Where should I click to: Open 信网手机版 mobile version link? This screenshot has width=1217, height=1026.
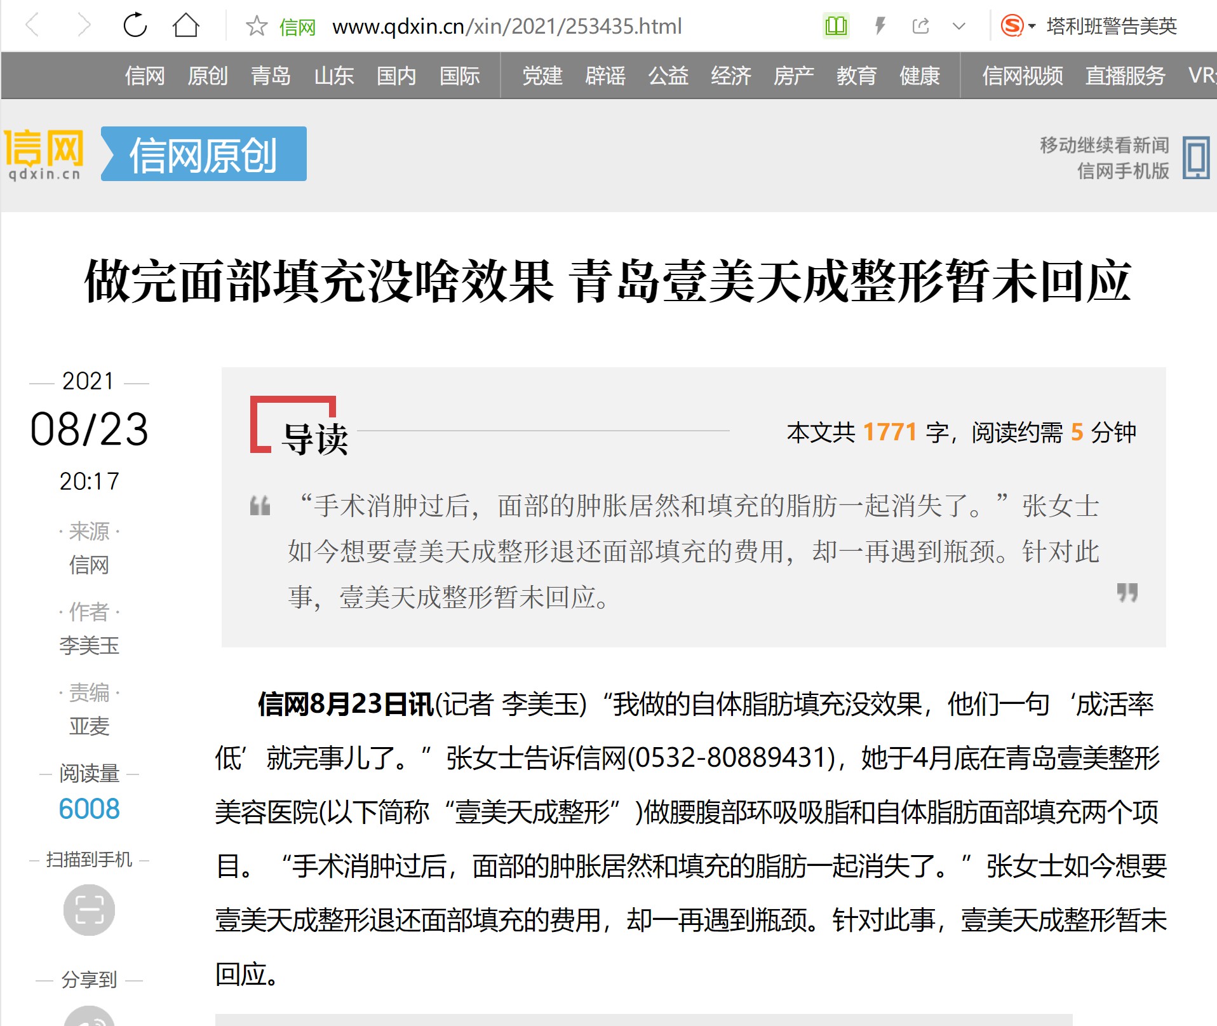coord(1123,171)
